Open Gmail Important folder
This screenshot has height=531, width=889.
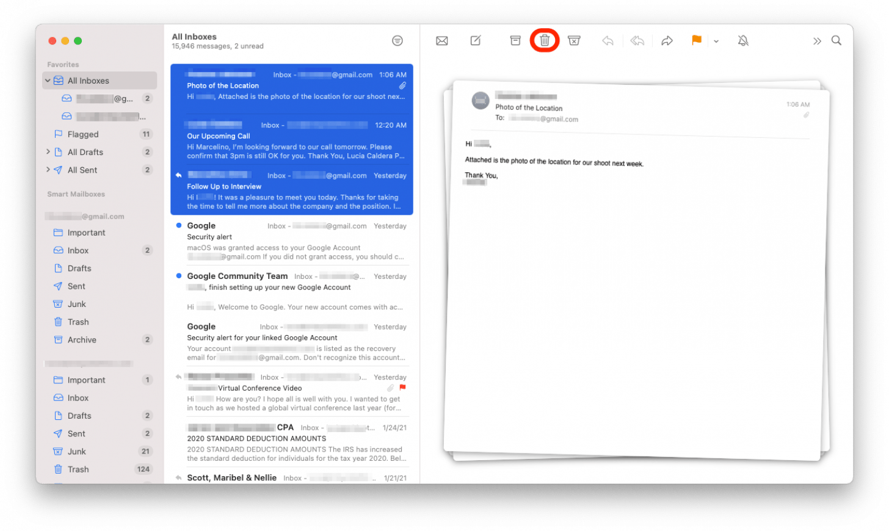pos(100,233)
